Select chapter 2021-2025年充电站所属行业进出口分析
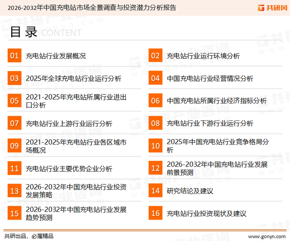Viewport: 290px width, 241px height. [x=76, y=101]
